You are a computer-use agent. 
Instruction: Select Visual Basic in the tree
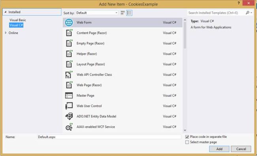point(18,20)
